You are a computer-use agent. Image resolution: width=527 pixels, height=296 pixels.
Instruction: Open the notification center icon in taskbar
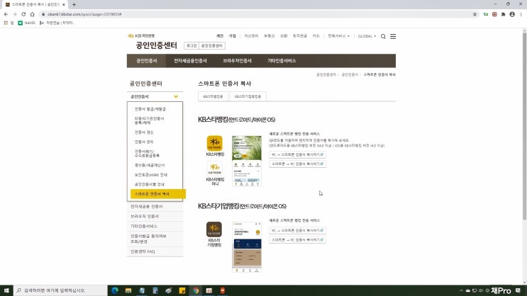(x=518, y=290)
